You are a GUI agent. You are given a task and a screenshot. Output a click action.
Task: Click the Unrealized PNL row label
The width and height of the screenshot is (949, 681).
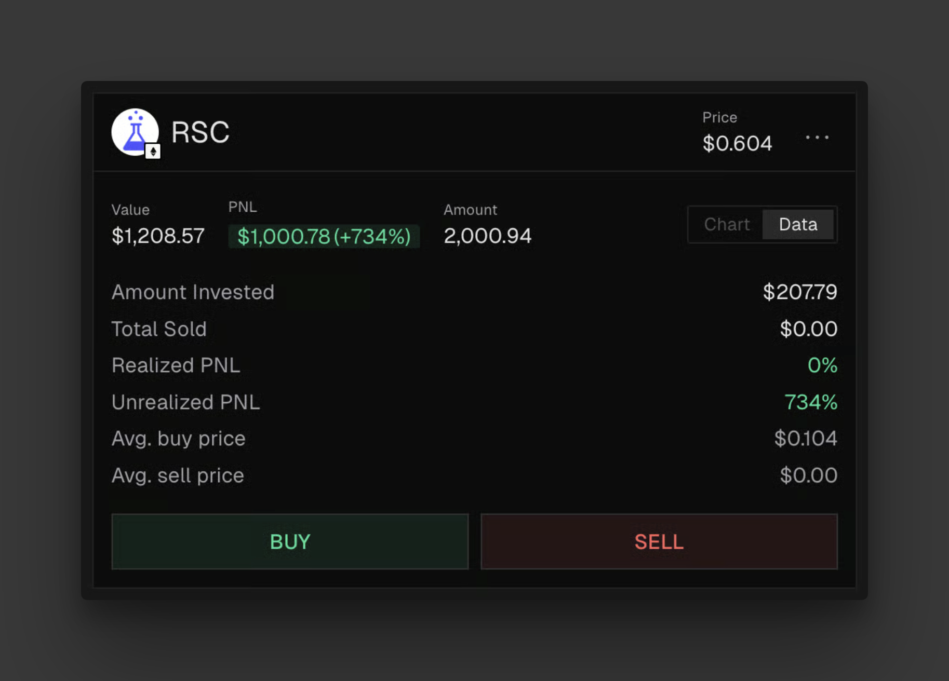pos(185,402)
